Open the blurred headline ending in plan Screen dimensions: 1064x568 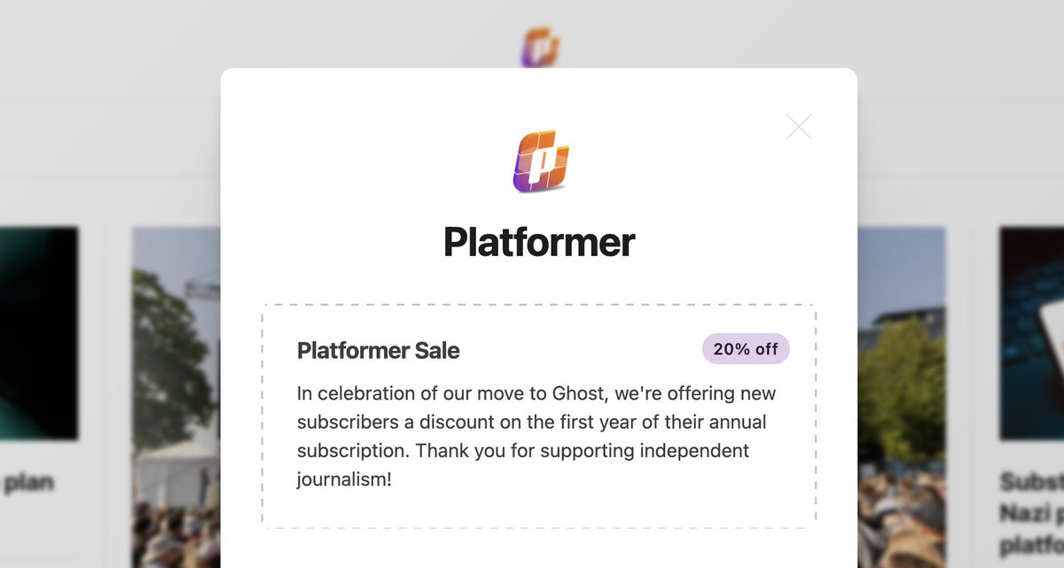pyautogui.click(x=28, y=483)
